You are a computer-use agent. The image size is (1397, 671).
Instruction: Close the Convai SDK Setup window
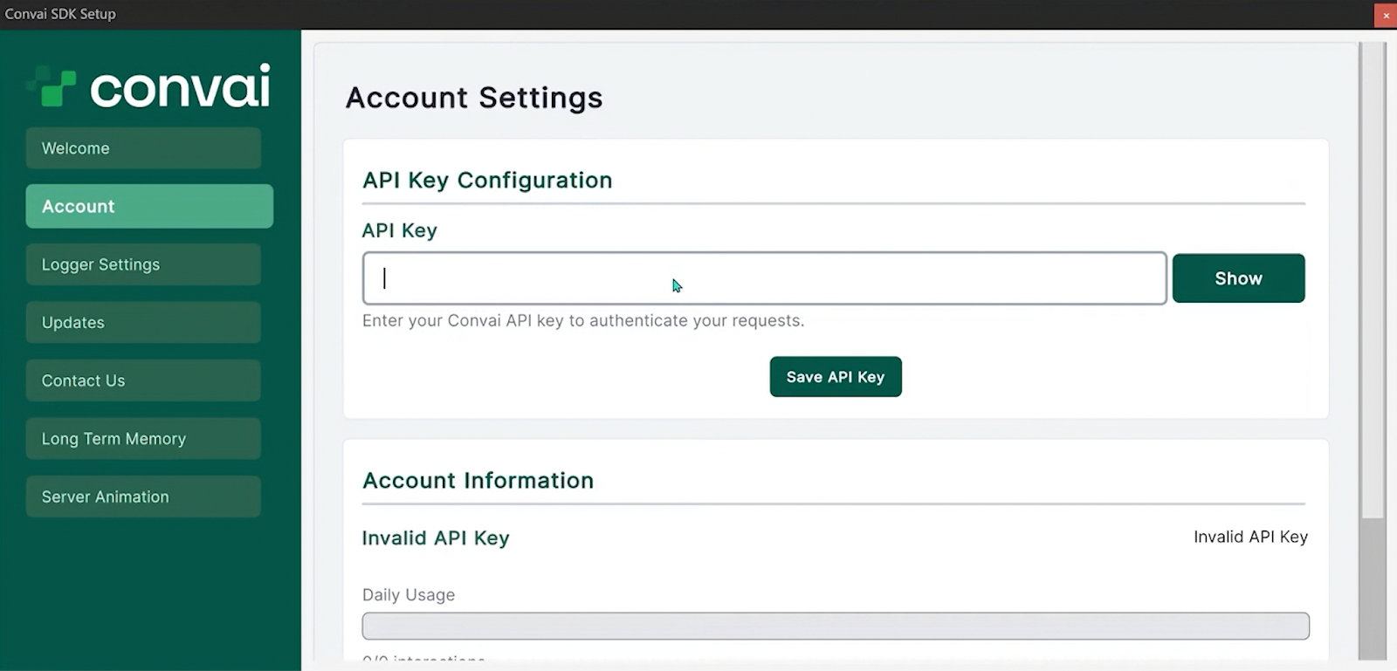click(x=1386, y=15)
